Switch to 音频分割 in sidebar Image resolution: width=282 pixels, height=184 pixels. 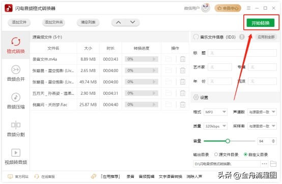click(16, 129)
